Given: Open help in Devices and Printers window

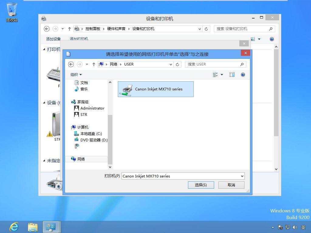Looking at the screenshot, I should coord(272,39).
